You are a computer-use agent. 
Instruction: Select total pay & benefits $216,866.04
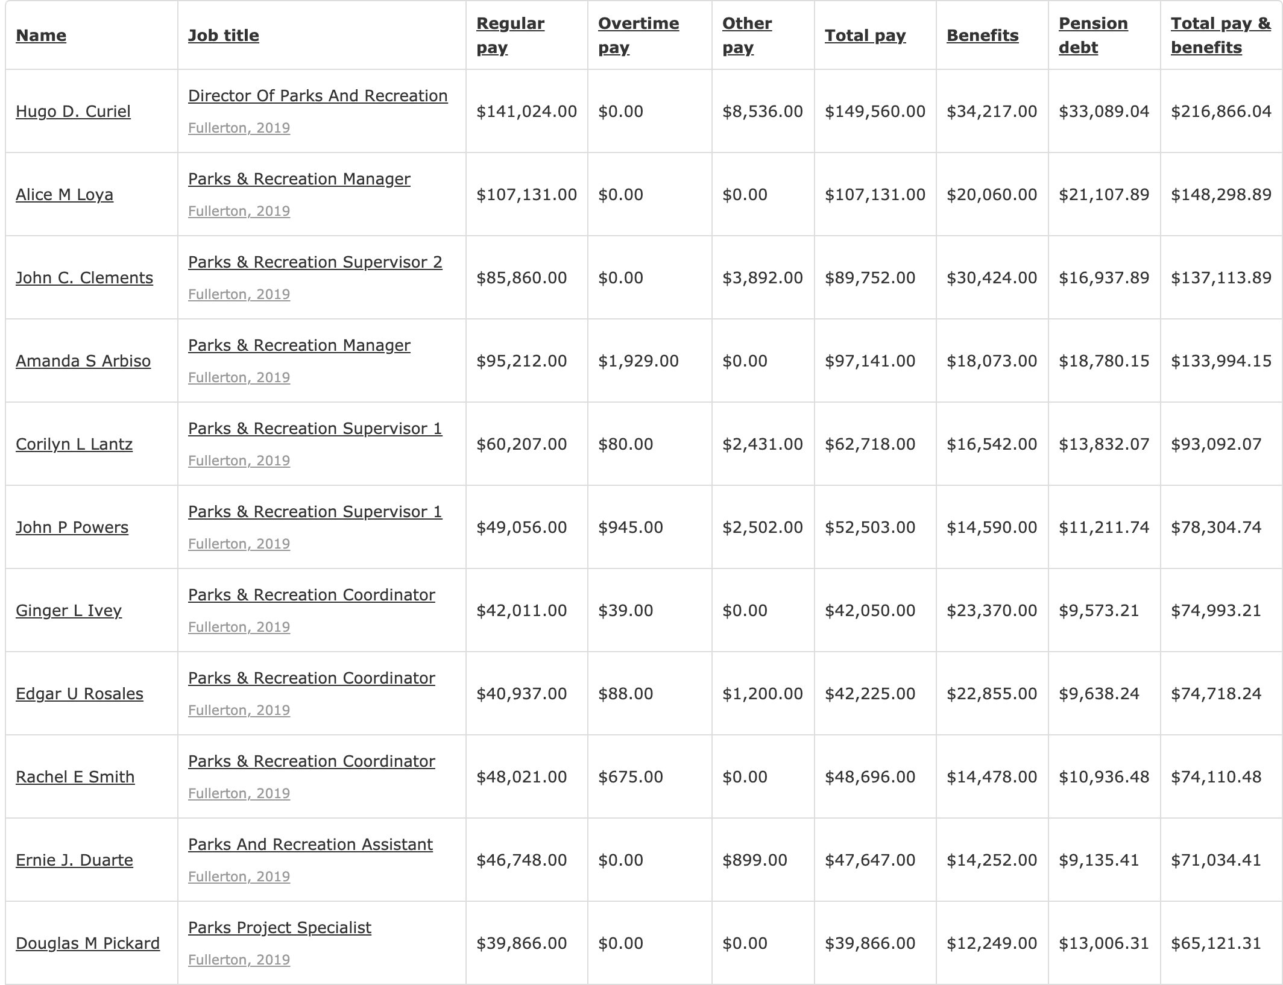pos(1221,112)
